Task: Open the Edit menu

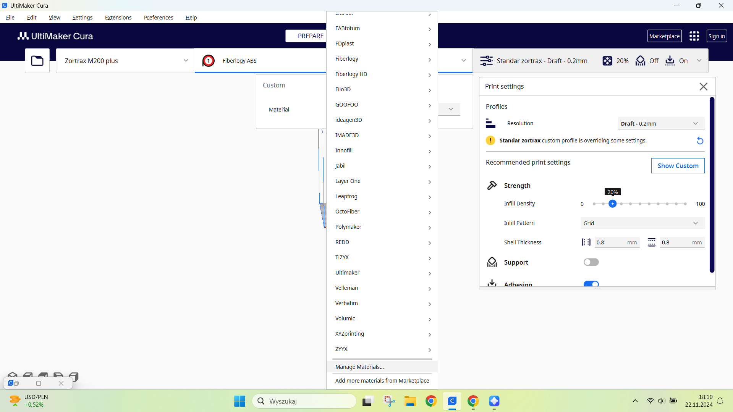Action: tap(32, 18)
